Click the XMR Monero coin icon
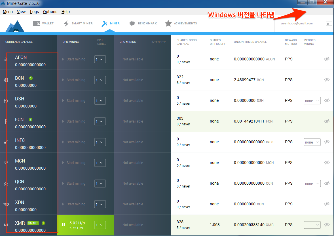This screenshot has width=334, height=236. 6,225
